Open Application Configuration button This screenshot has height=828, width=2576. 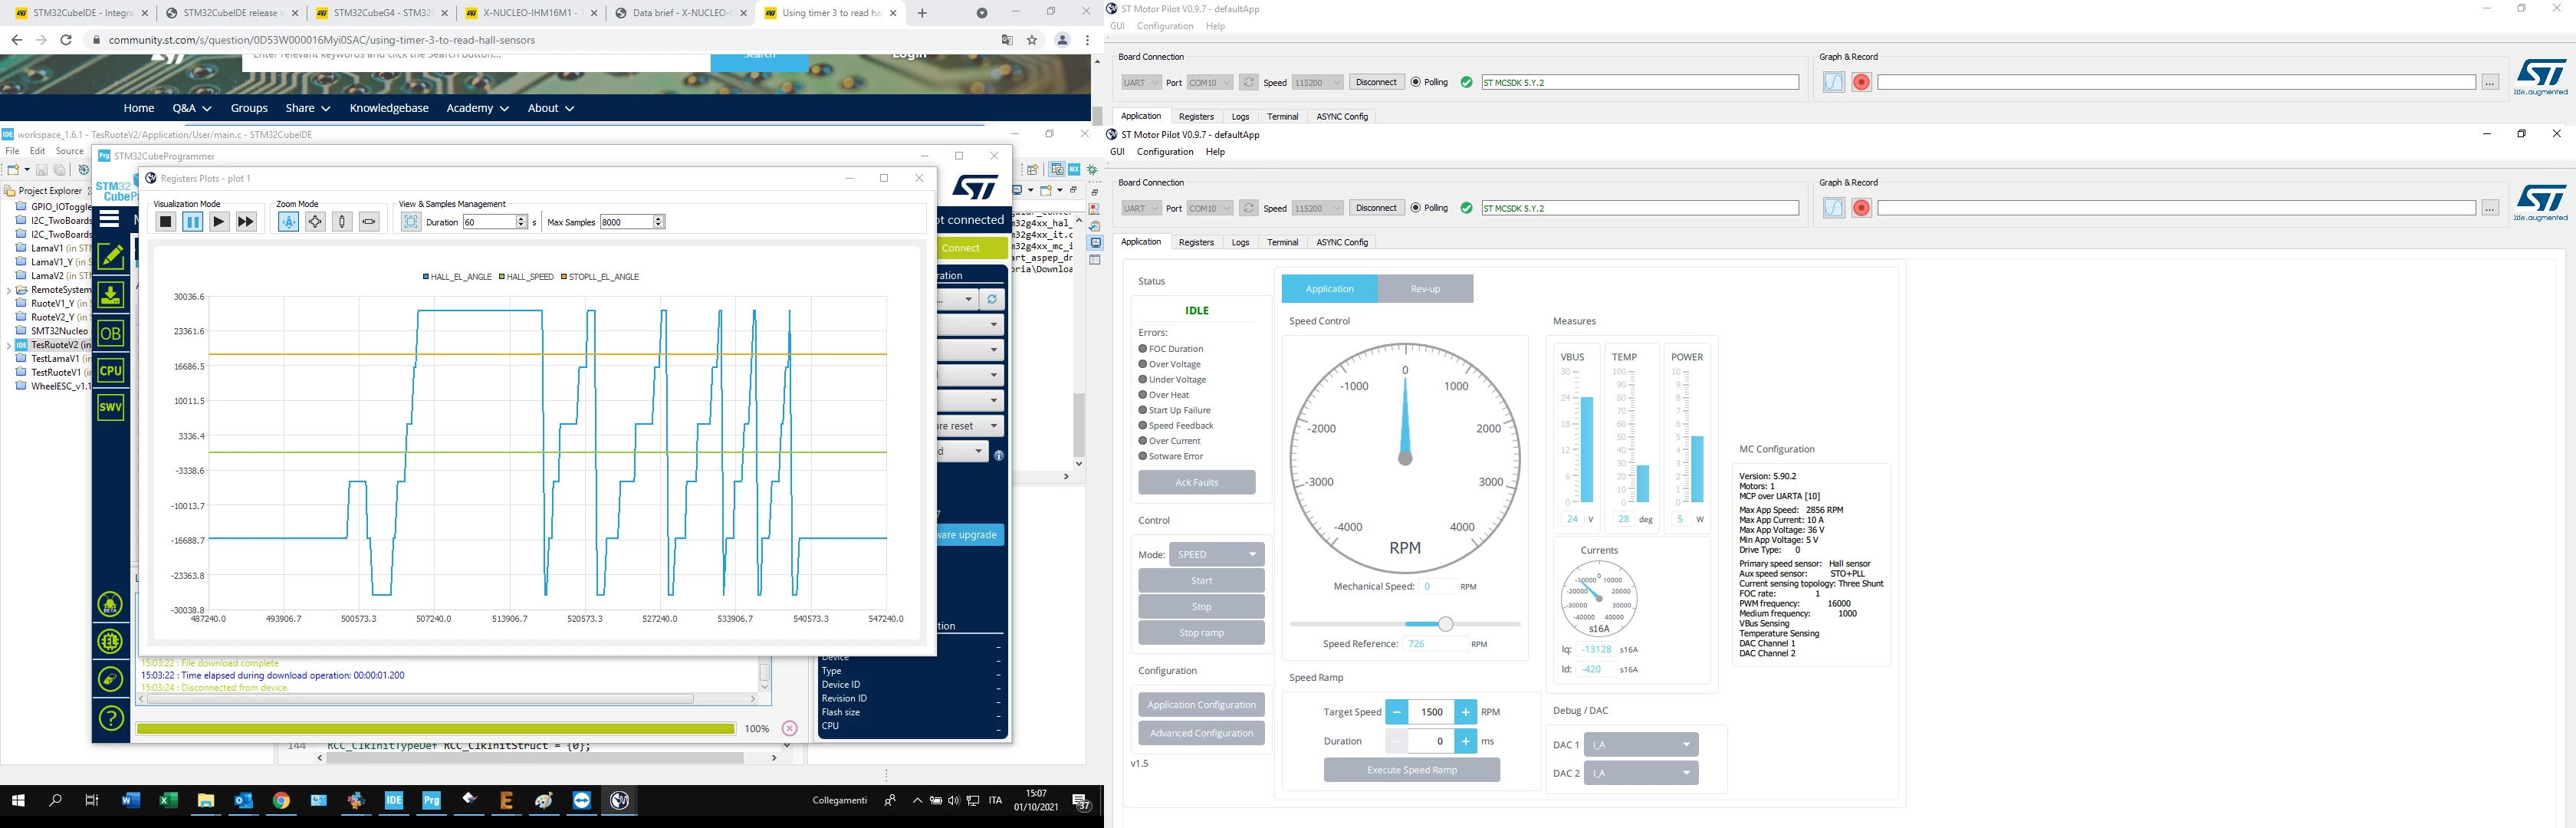1201,705
